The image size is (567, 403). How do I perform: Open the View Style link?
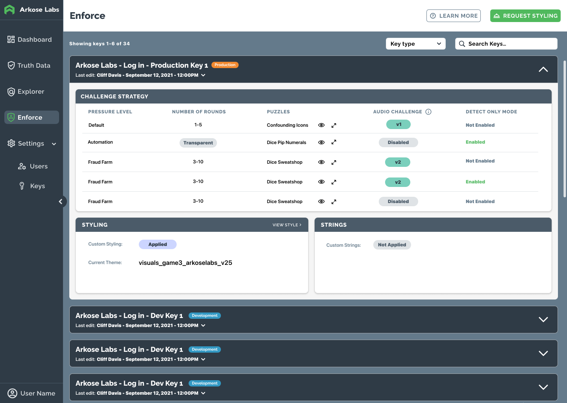(x=287, y=225)
